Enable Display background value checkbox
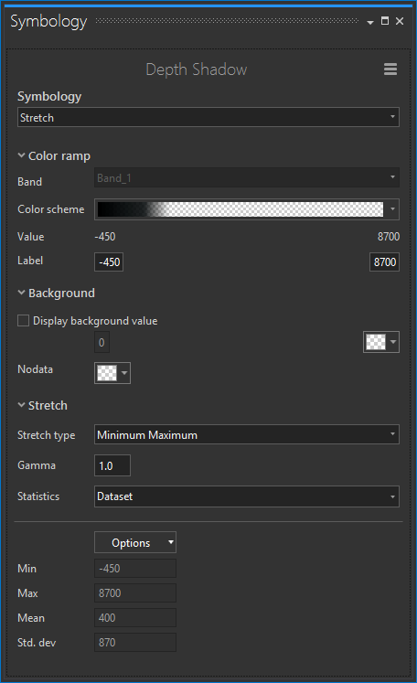Screen dimensions: 417x683 (23, 321)
